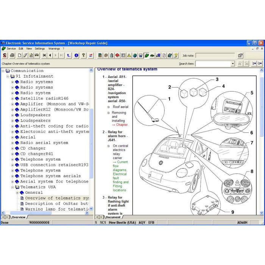The width and height of the screenshot is (265, 265).
Task: Select 'Overview of telematics system' tree row
Action: tap(57, 198)
